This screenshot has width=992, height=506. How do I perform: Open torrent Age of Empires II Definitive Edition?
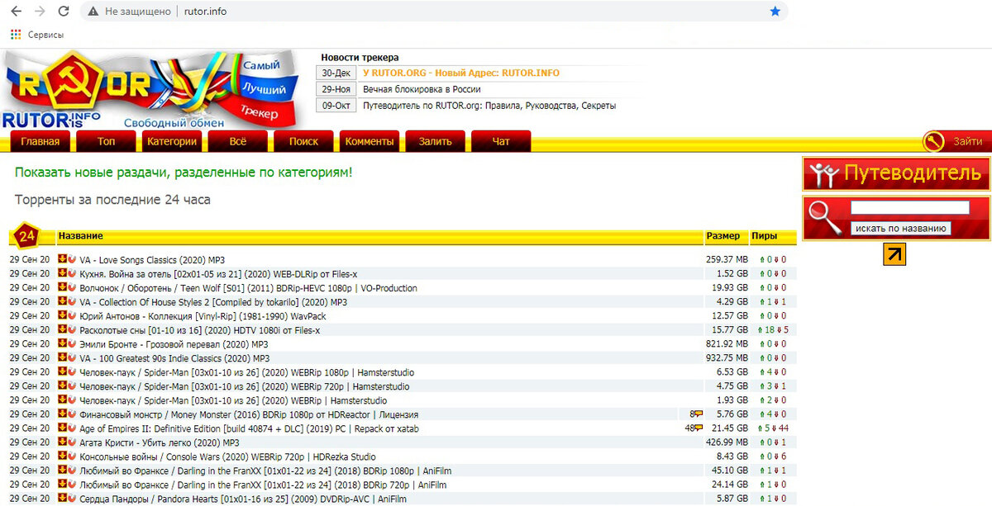pyautogui.click(x=249, y=428)
